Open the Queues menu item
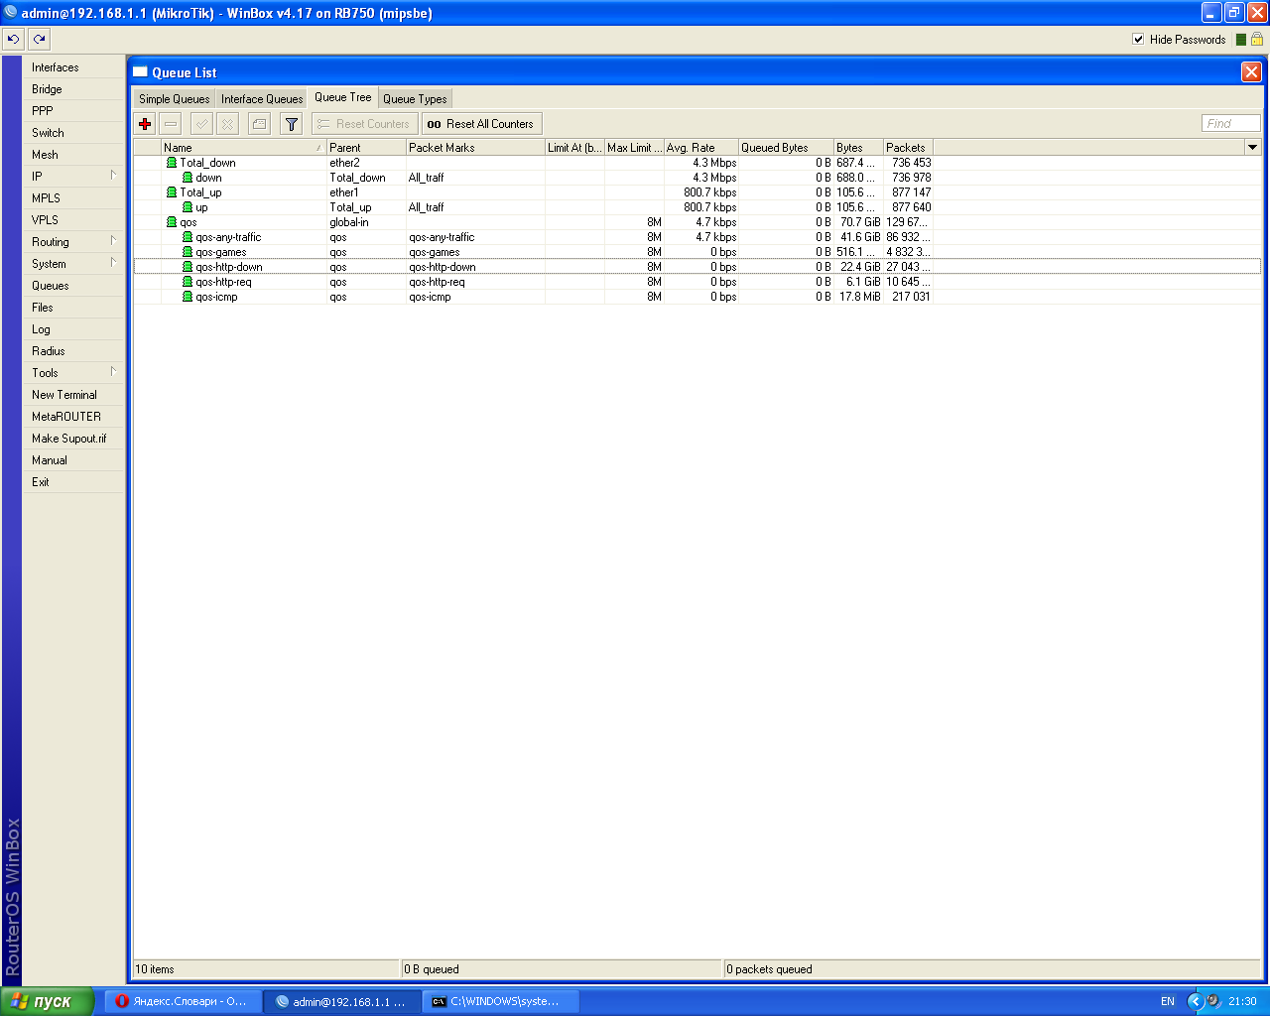 click(x=74, y=286)
